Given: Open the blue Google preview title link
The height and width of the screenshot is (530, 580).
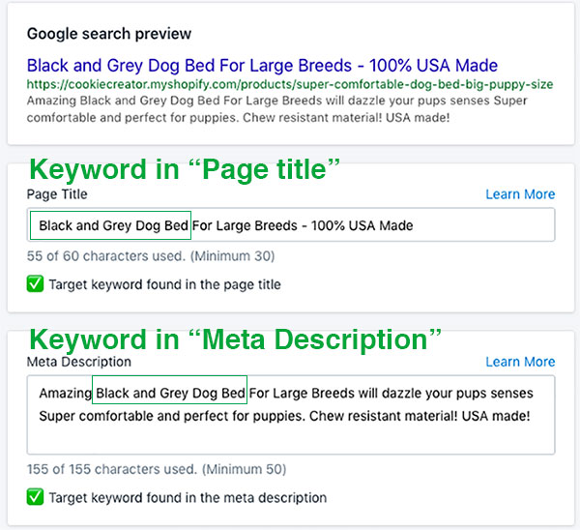Looking at the screenshot, I should pos(262,66).
